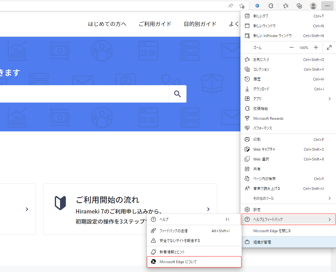Expand ヘルプとフィードバック submenu

[288, 220]
